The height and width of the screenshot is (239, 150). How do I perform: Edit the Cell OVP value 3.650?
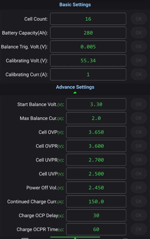[x=96, y=132]
